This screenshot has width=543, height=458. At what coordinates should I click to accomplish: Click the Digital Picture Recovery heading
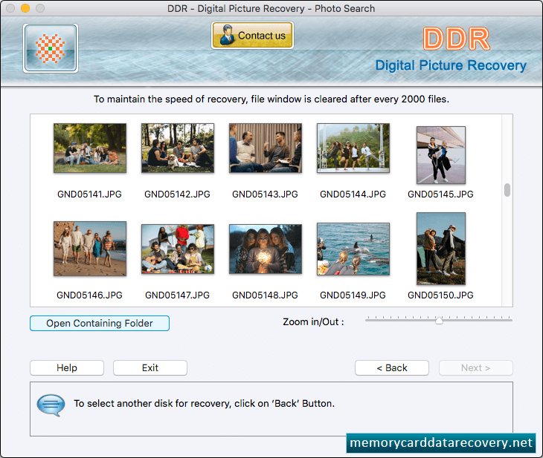click(x=451, y=65)
